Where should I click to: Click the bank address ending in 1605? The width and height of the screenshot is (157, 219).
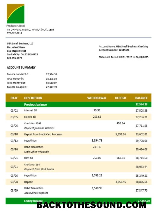30,30
